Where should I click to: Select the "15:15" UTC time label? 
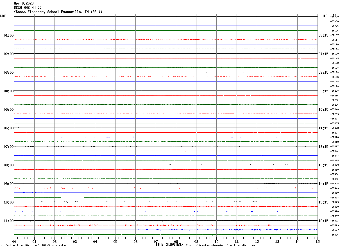click(x=323, y=202)
